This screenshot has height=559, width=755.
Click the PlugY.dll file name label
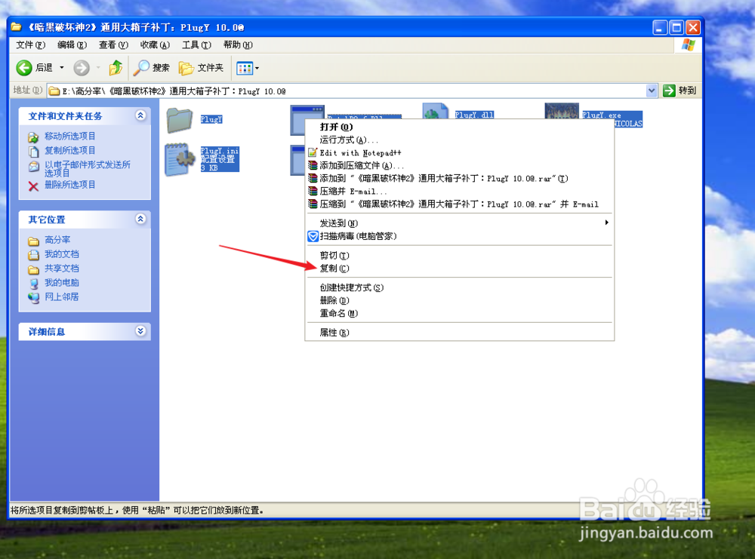pos(474,115)
